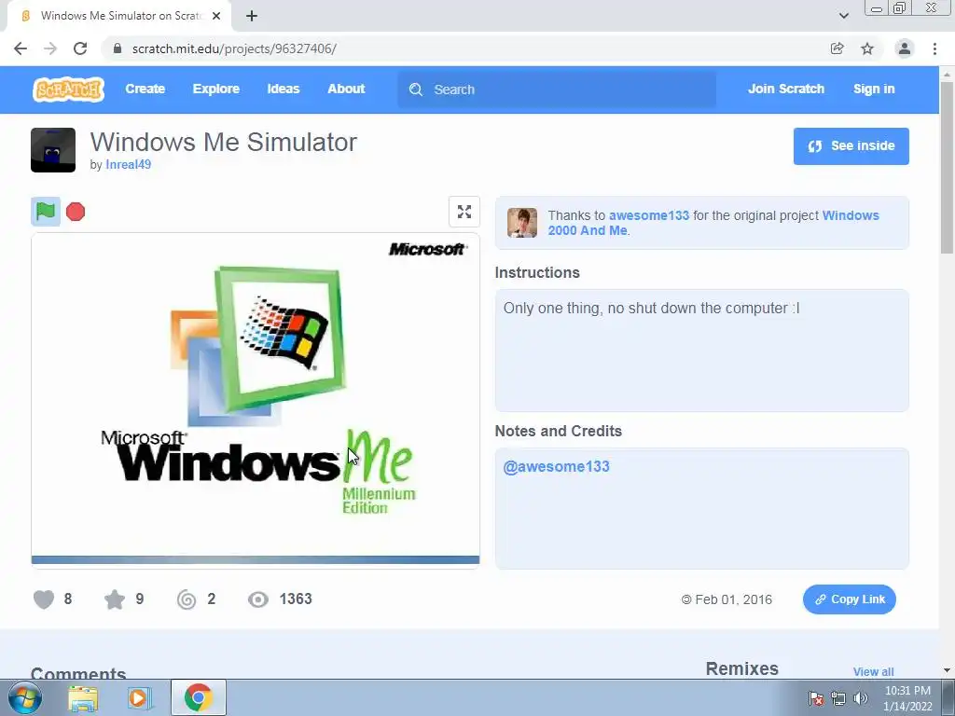Click the Scratch search field
The width and height of the screenshot is (955, 716).
pyautogui.click(x=557, y=89)
